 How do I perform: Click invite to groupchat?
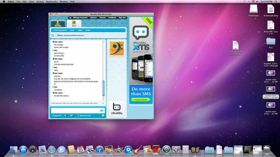point(60,30)
